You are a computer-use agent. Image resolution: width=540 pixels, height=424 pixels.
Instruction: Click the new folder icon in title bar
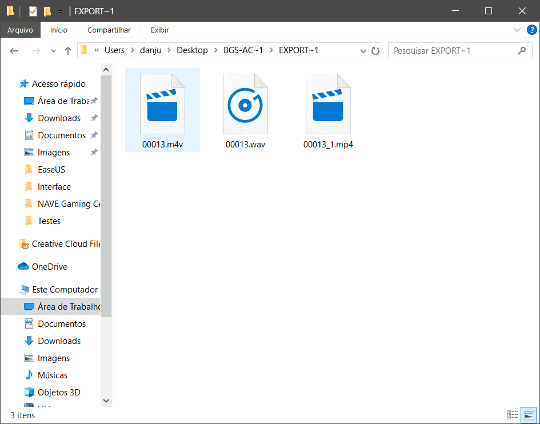(47, 11)
